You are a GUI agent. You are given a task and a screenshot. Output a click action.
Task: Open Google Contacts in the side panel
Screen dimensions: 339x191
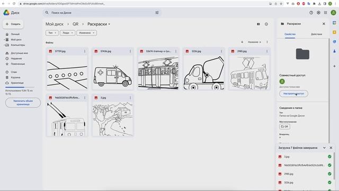(334, 51)
